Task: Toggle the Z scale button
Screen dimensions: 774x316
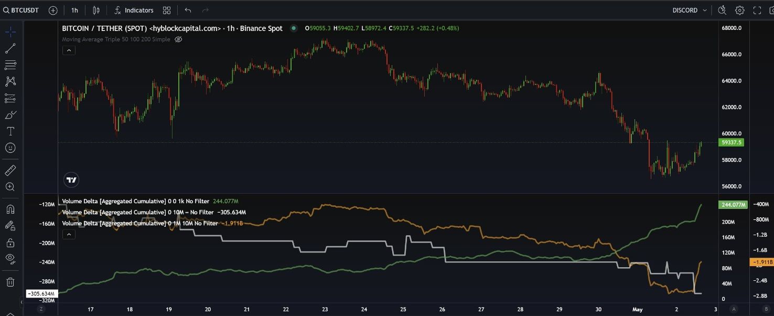Action: [x=41, y=309]
